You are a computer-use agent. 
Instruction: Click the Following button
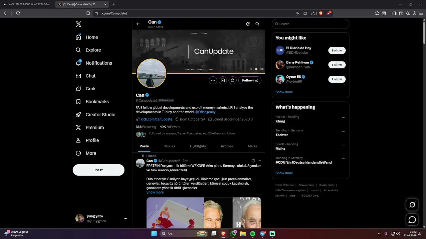(x=250, y=80)
